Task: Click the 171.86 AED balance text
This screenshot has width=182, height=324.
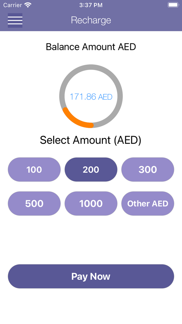Action: coord(91,97)
